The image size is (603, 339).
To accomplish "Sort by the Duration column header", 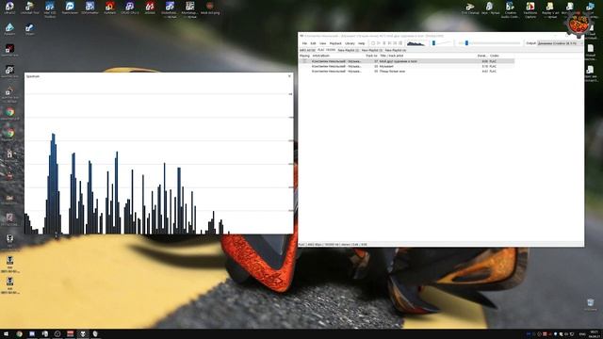I will click(x=482, y=56).
